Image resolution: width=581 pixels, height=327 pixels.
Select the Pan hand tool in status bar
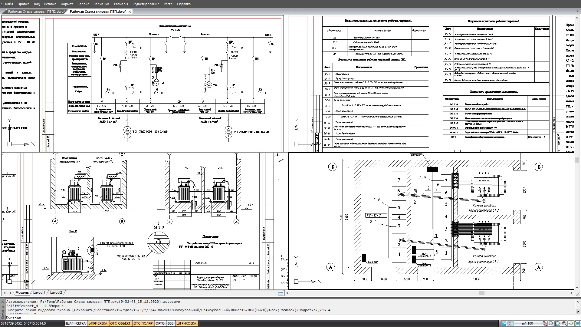click(x=545, y=323)
